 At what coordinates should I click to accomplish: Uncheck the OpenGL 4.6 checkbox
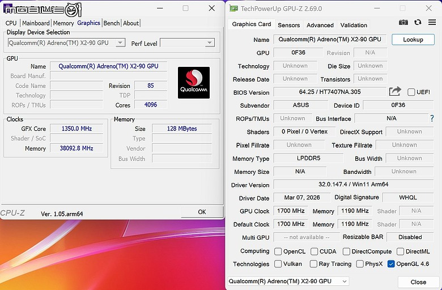pos(391,264)
